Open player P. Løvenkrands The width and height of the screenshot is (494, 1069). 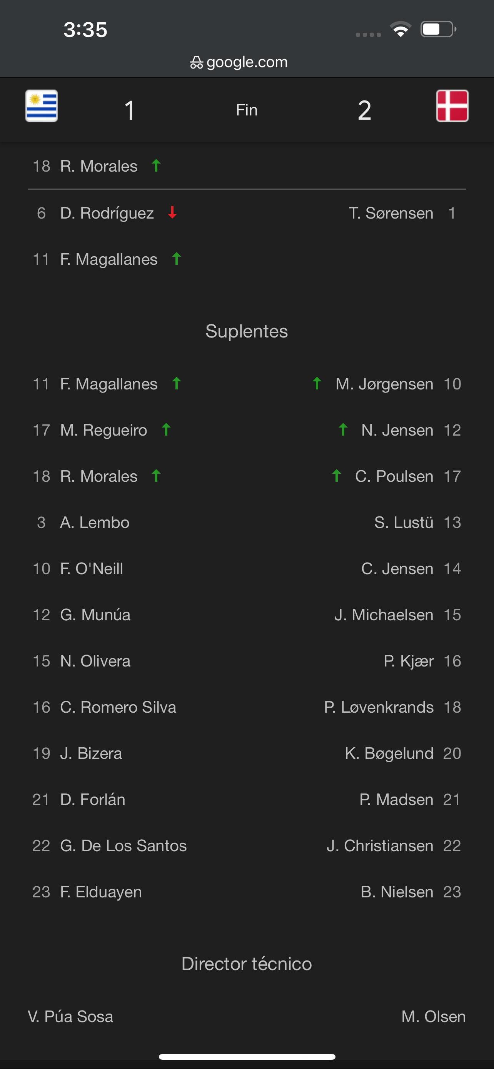(379, 707)
